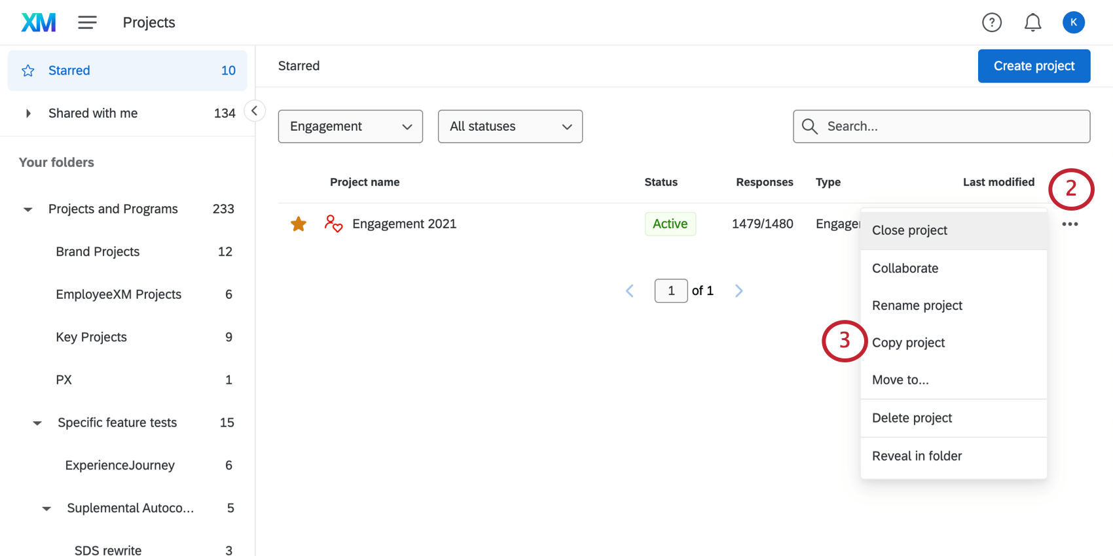Select Copy project from the menu

[908, 342]
